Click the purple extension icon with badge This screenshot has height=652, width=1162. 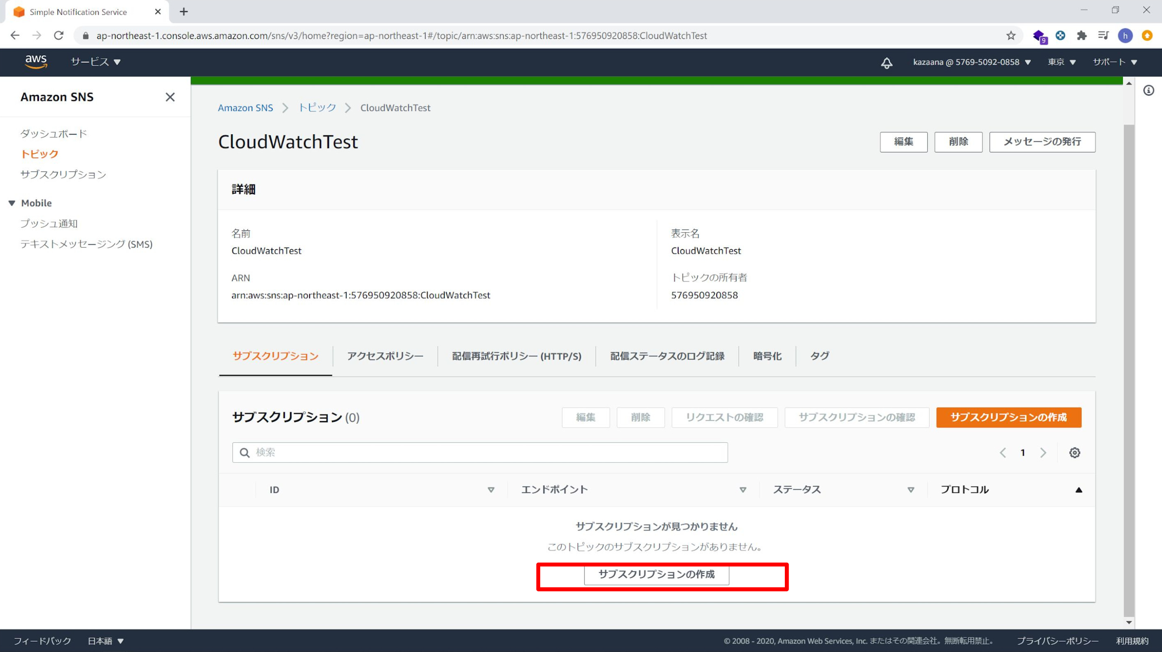coord(1039,36)
